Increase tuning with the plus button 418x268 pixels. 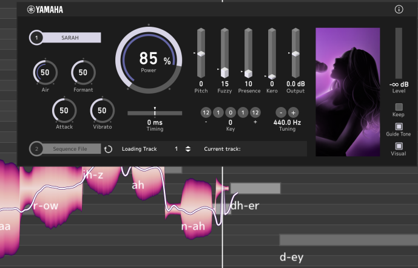pos(293,112)
